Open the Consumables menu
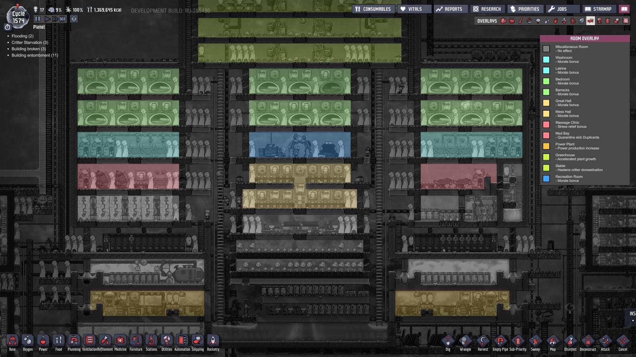 [x=373, y=9]
